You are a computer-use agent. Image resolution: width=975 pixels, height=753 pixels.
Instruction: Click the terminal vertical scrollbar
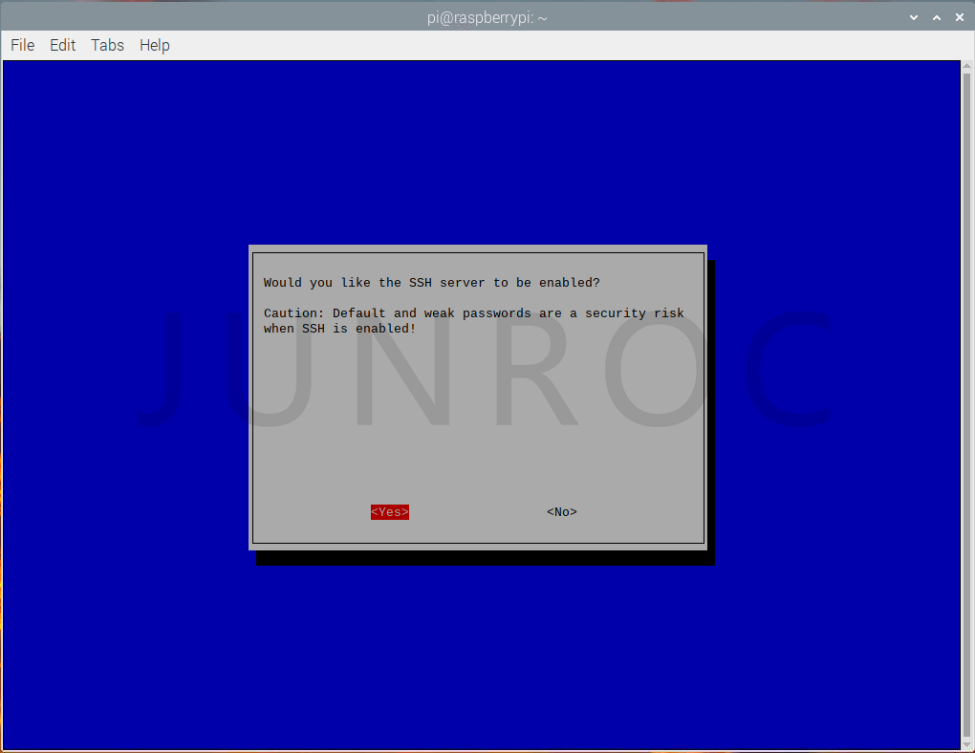click(x=967, y=405)
